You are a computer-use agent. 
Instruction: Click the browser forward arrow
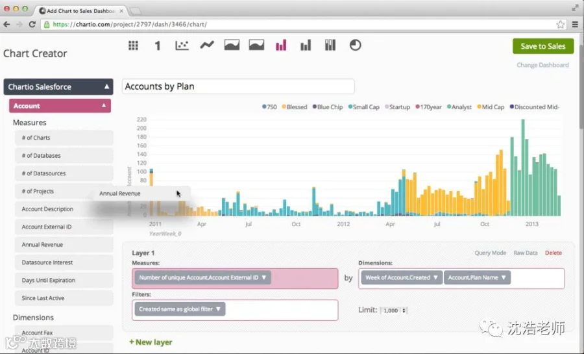click(x=19, y=24)
